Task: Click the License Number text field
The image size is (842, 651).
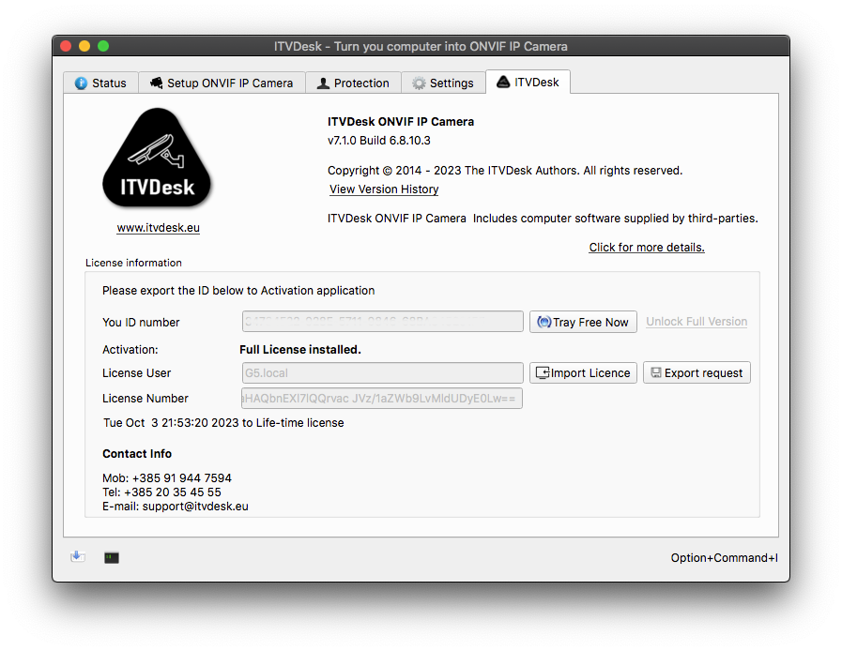Action: pyautogui.click(x=382, y=399)
